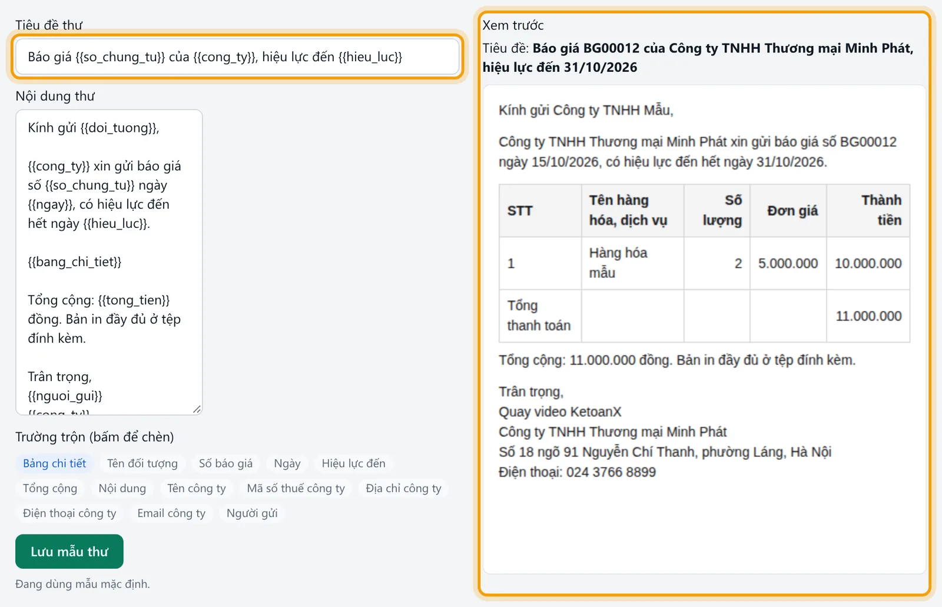The width and height of the screenshot is (942, 607).
Task: Insert the Địa chỉ công ty field
Action: pos(403,488)
